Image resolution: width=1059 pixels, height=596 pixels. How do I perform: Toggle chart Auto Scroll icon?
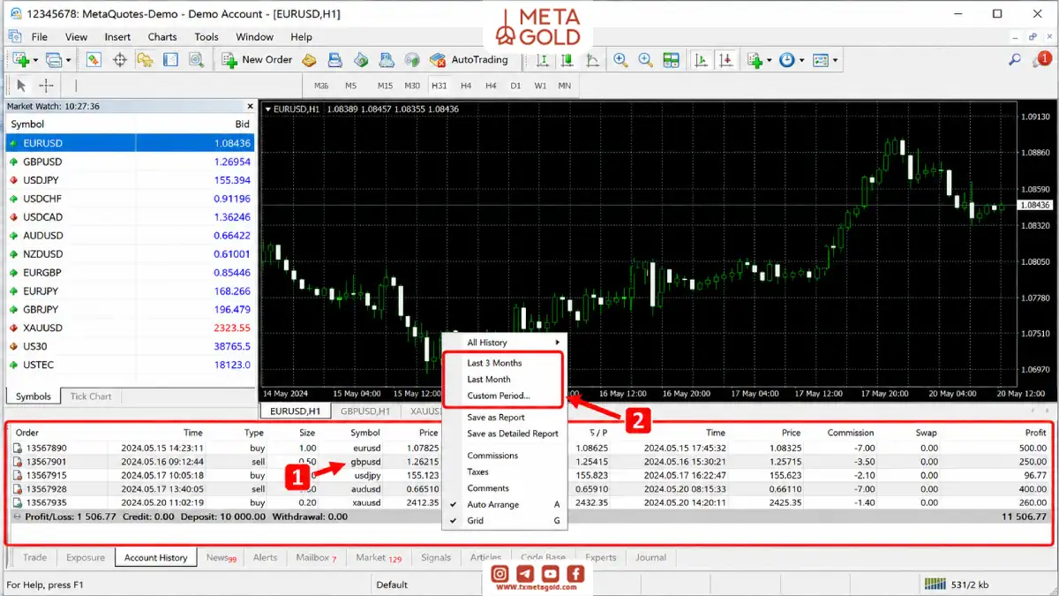coord(701,60)
